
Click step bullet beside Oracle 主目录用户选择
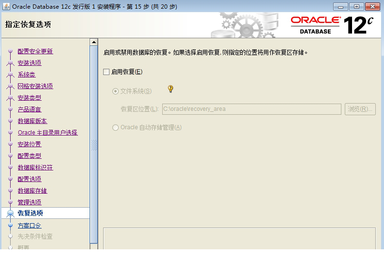(10, 132)
